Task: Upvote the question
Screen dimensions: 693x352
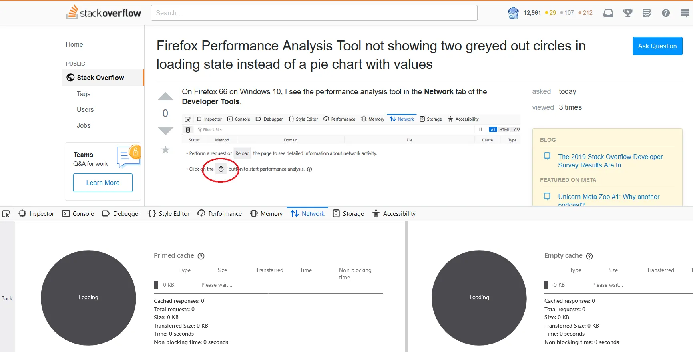Action: (x=165, y=97)
